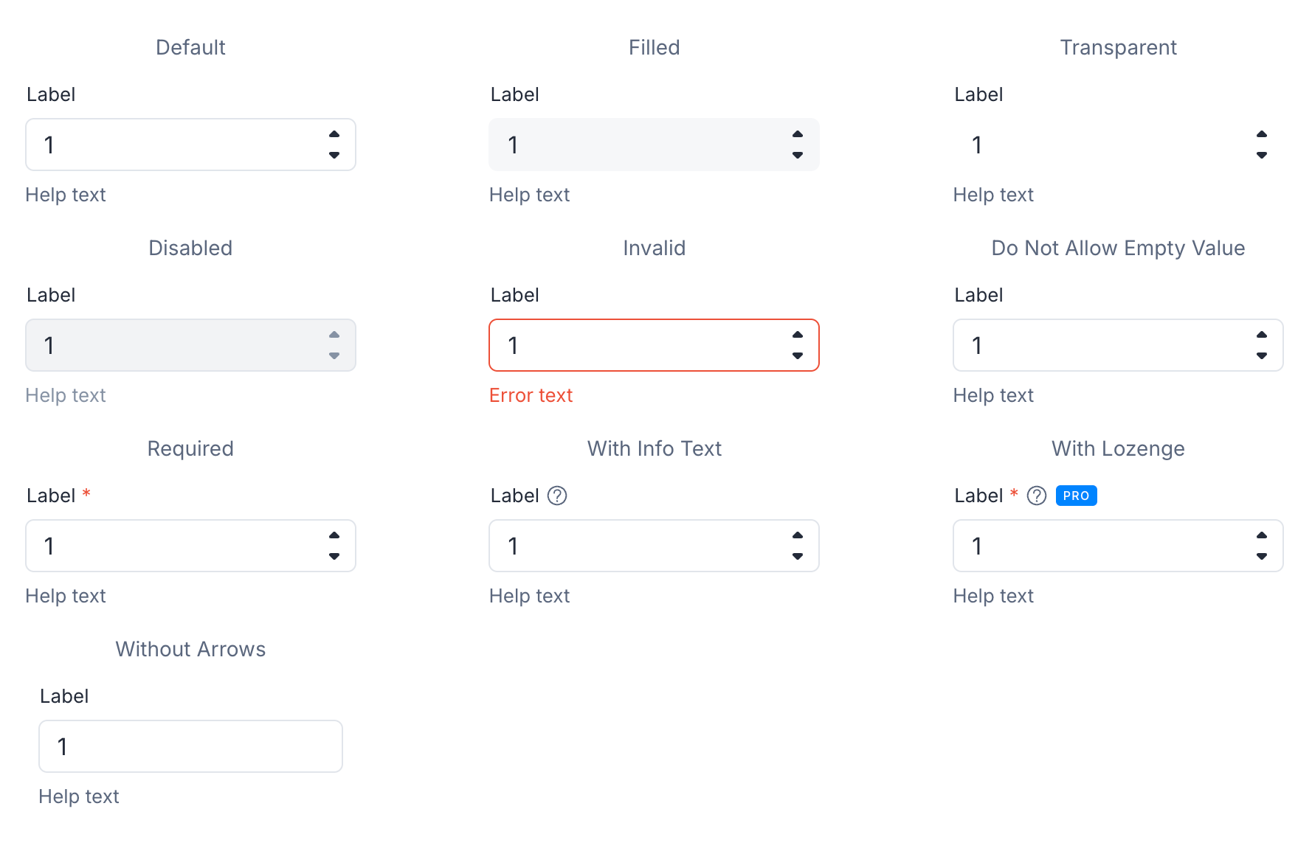Click 'Help text' under the Without Arrows field
The height and width of the screenshot is (851, 1312).
[79, 796]
